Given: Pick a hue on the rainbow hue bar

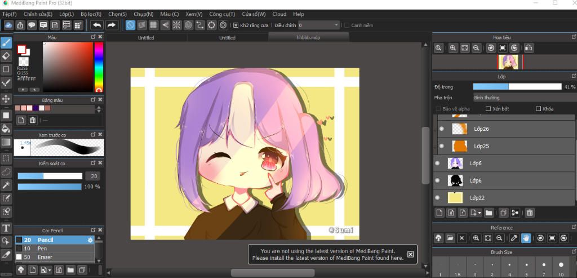Looking at the screenshot, I should [99, 67].
